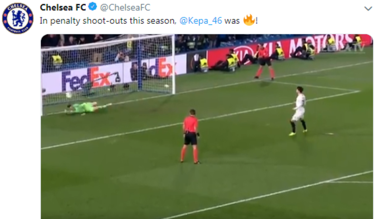Open the @Kepa_46 mention link
Screen dimensions: 379x219
[x=201, y=21]
